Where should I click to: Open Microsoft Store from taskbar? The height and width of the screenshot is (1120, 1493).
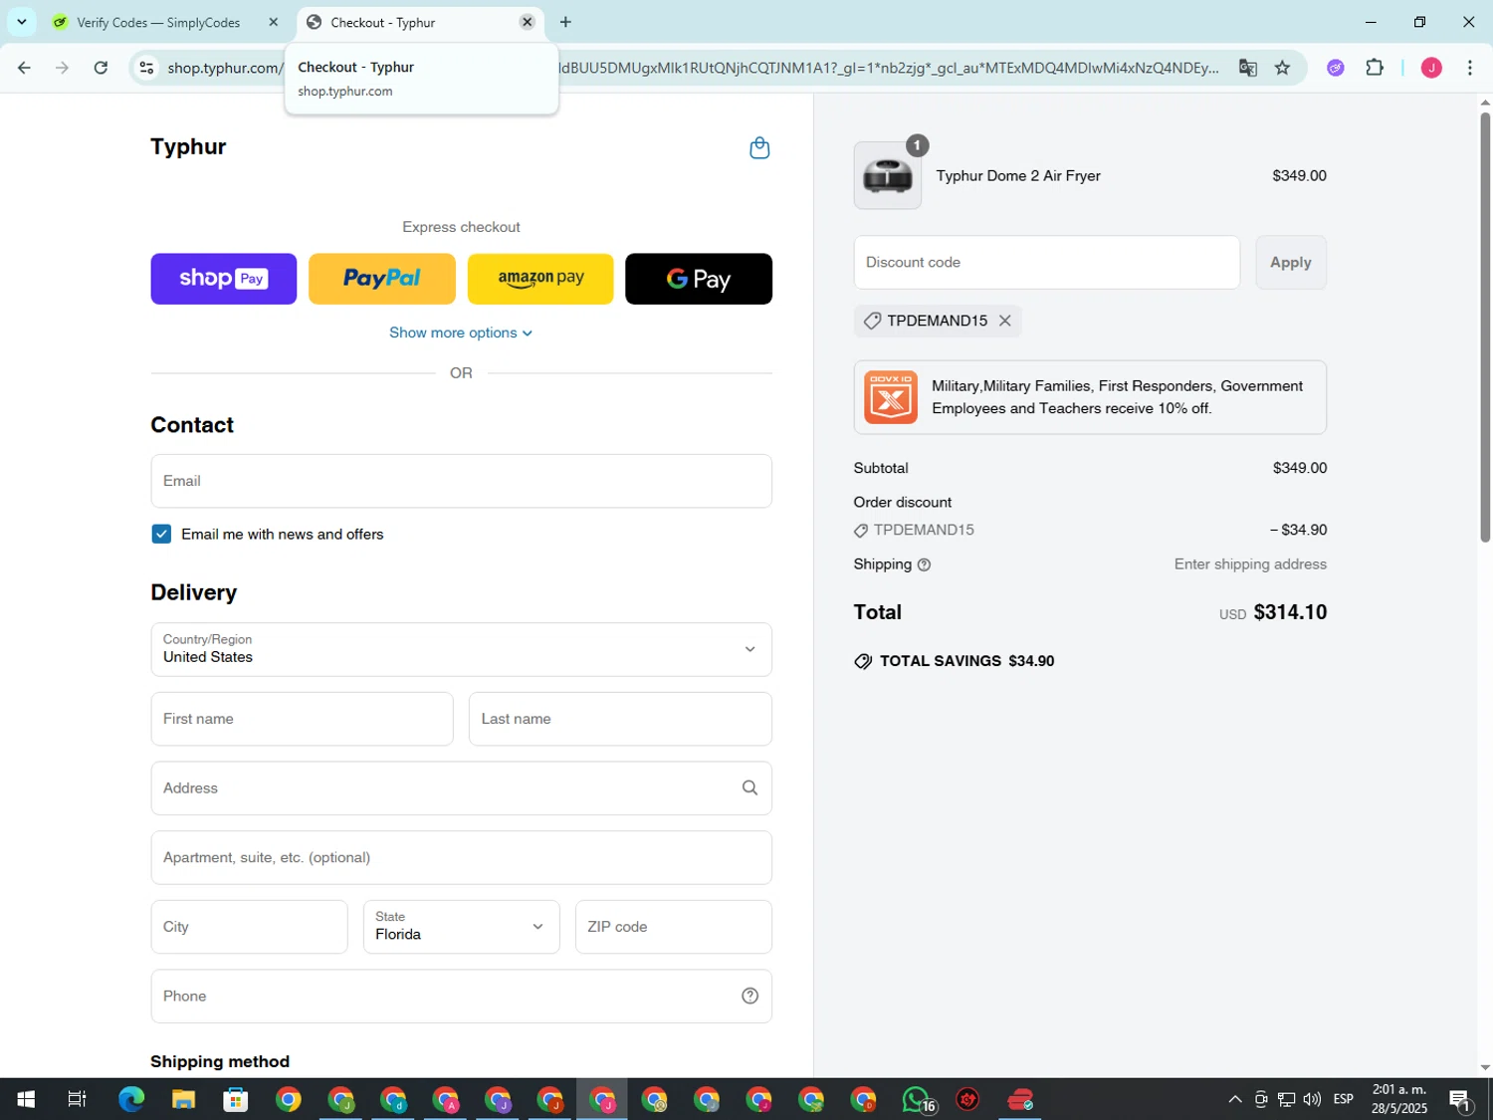tap(236, 1100)
